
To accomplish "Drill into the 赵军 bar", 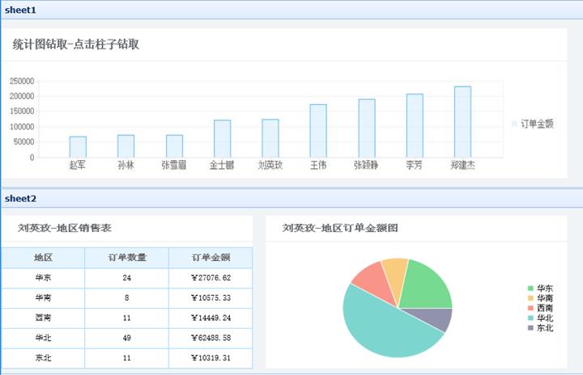I will tap(78, 147).
